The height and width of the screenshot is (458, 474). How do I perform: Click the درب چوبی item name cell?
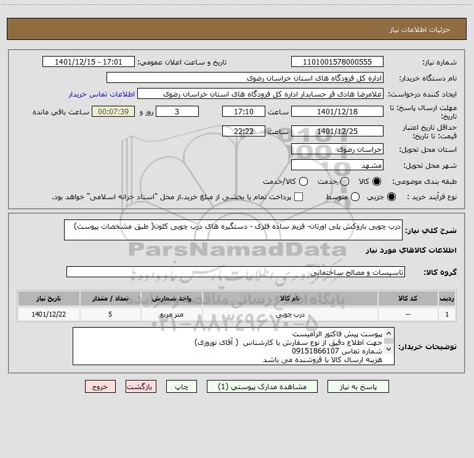(x=290, y=314)
